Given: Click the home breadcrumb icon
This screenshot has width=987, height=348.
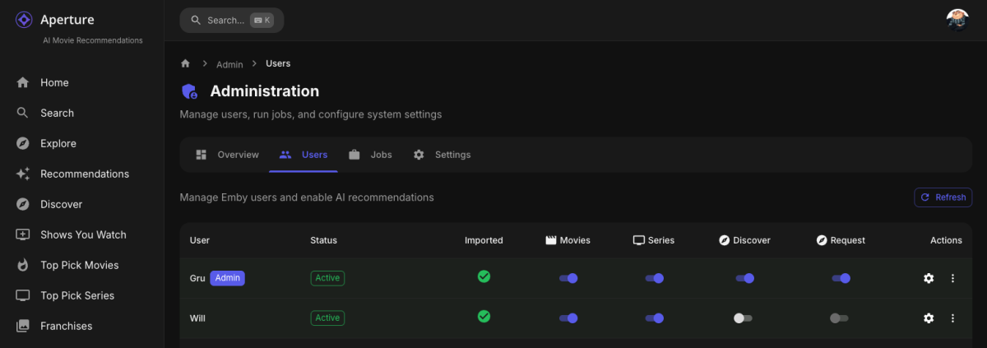Looking at the screenshot, I should tap(185, 63).
